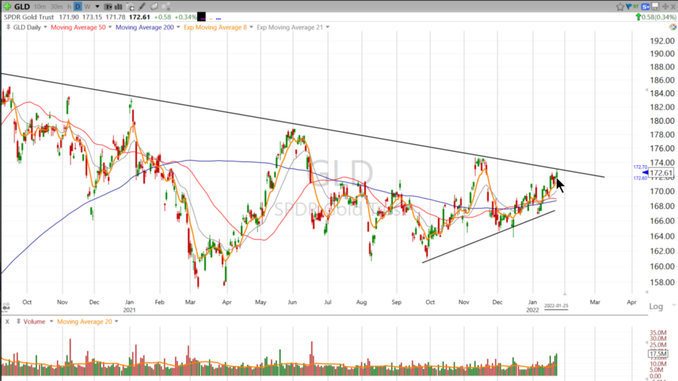Expand the Moving Average 50 dropdown
The width and height of the screenshot is (678, 381).
coord(108,28)
